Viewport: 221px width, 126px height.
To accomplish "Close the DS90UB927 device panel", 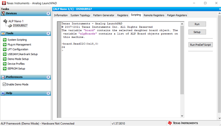I will (x=220, y=9).
